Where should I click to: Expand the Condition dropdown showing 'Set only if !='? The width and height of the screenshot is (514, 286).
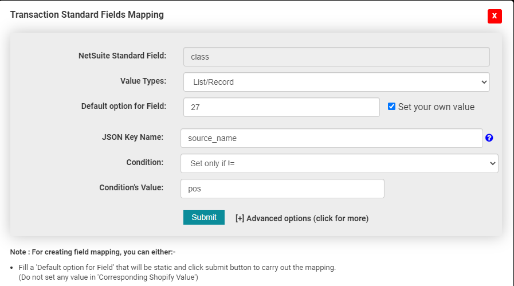pos(339,163)
